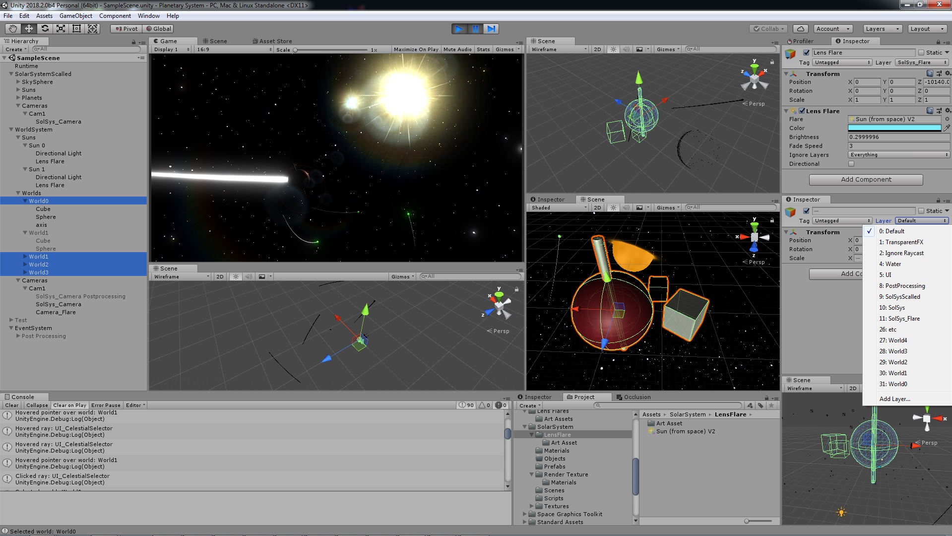This screenshot has width=952, height=536.
Task: Open Unity cloud services via the cloud icon
Action: tap(800, 29)
